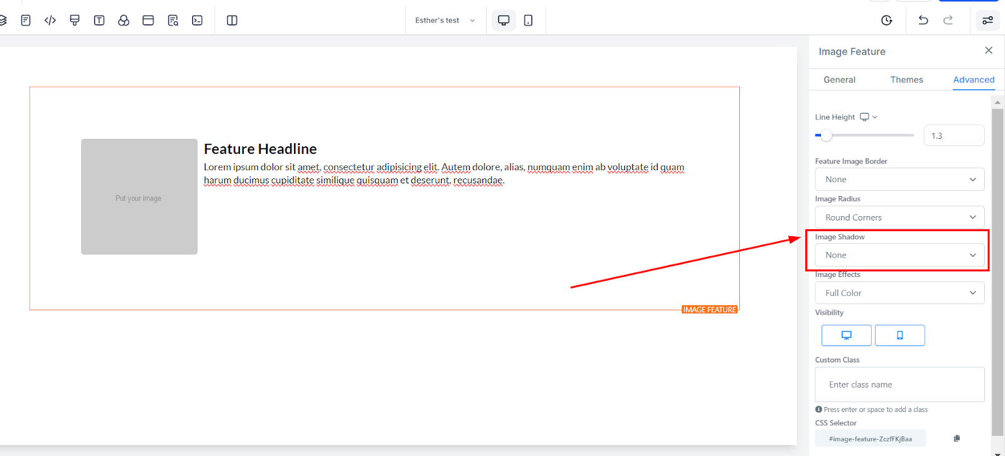Click the settings panel scrollbar thumb
Image resolution: width=1005 pixels, height=456 pixels.
pos(997,272)
